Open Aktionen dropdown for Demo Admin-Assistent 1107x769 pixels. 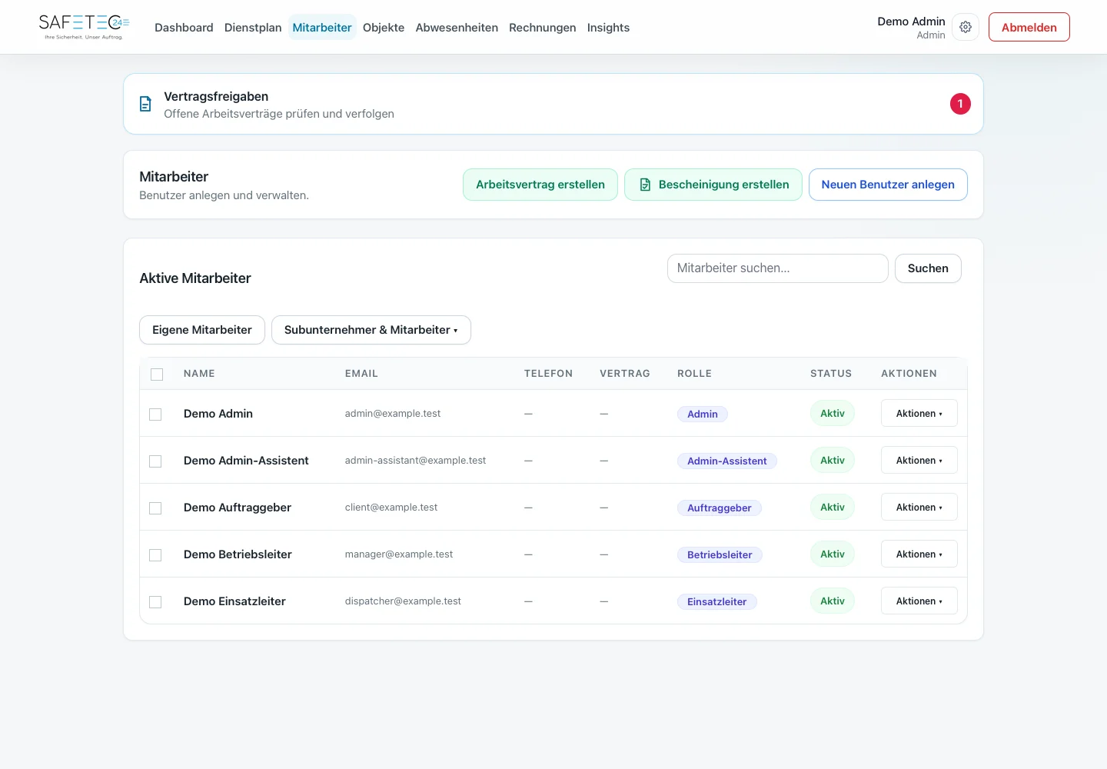coord(919,460)
